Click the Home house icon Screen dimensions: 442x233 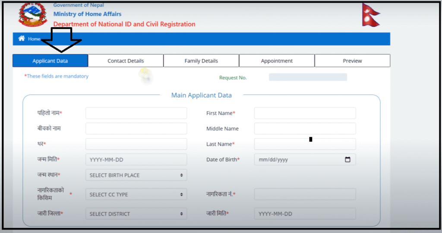(x=22, y=39)
